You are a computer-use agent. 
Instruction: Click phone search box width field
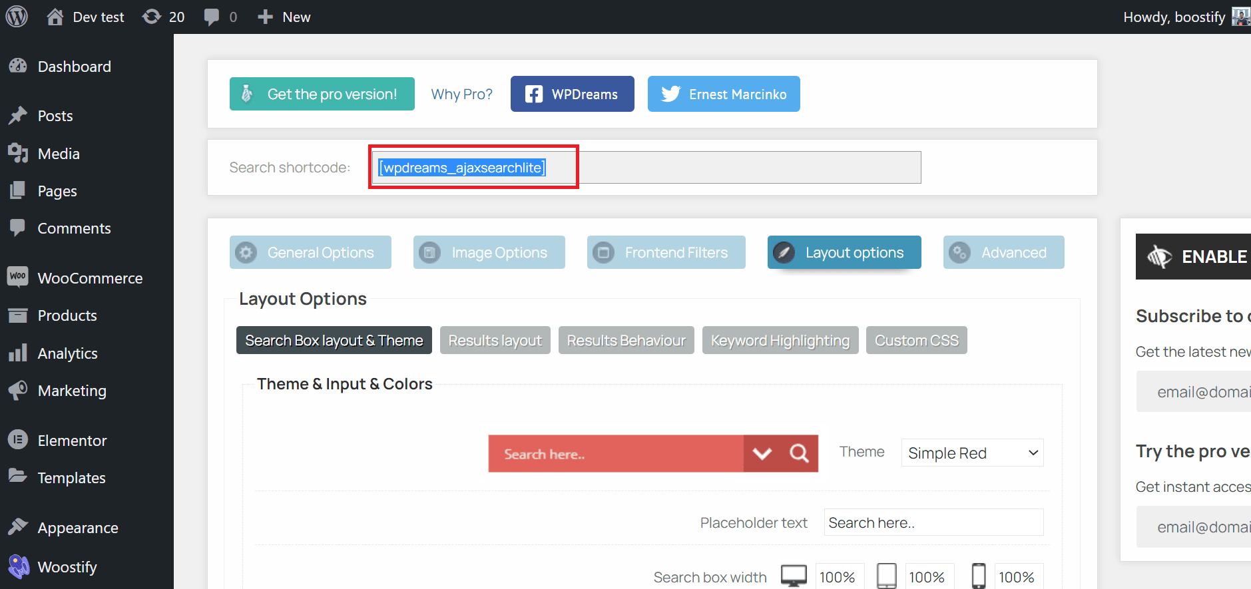(1019, 576)
